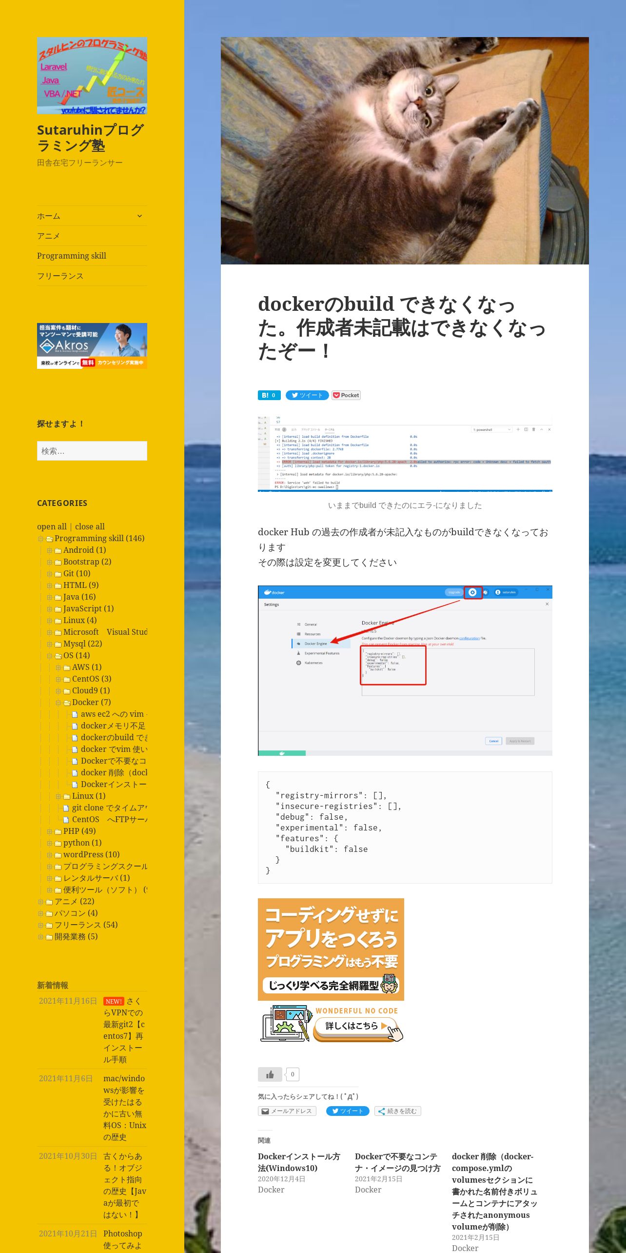This screenshot has height=1253, width=626.
Task: Open the CentOS (3) category
Action: [x=92, y=679]
